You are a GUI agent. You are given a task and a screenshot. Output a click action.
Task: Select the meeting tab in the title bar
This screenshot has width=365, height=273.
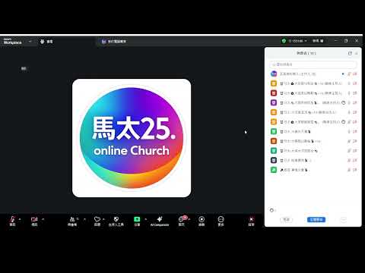(x=114, y=41)
